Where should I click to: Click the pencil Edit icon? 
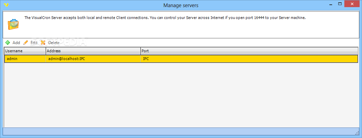tap(25, 43)
